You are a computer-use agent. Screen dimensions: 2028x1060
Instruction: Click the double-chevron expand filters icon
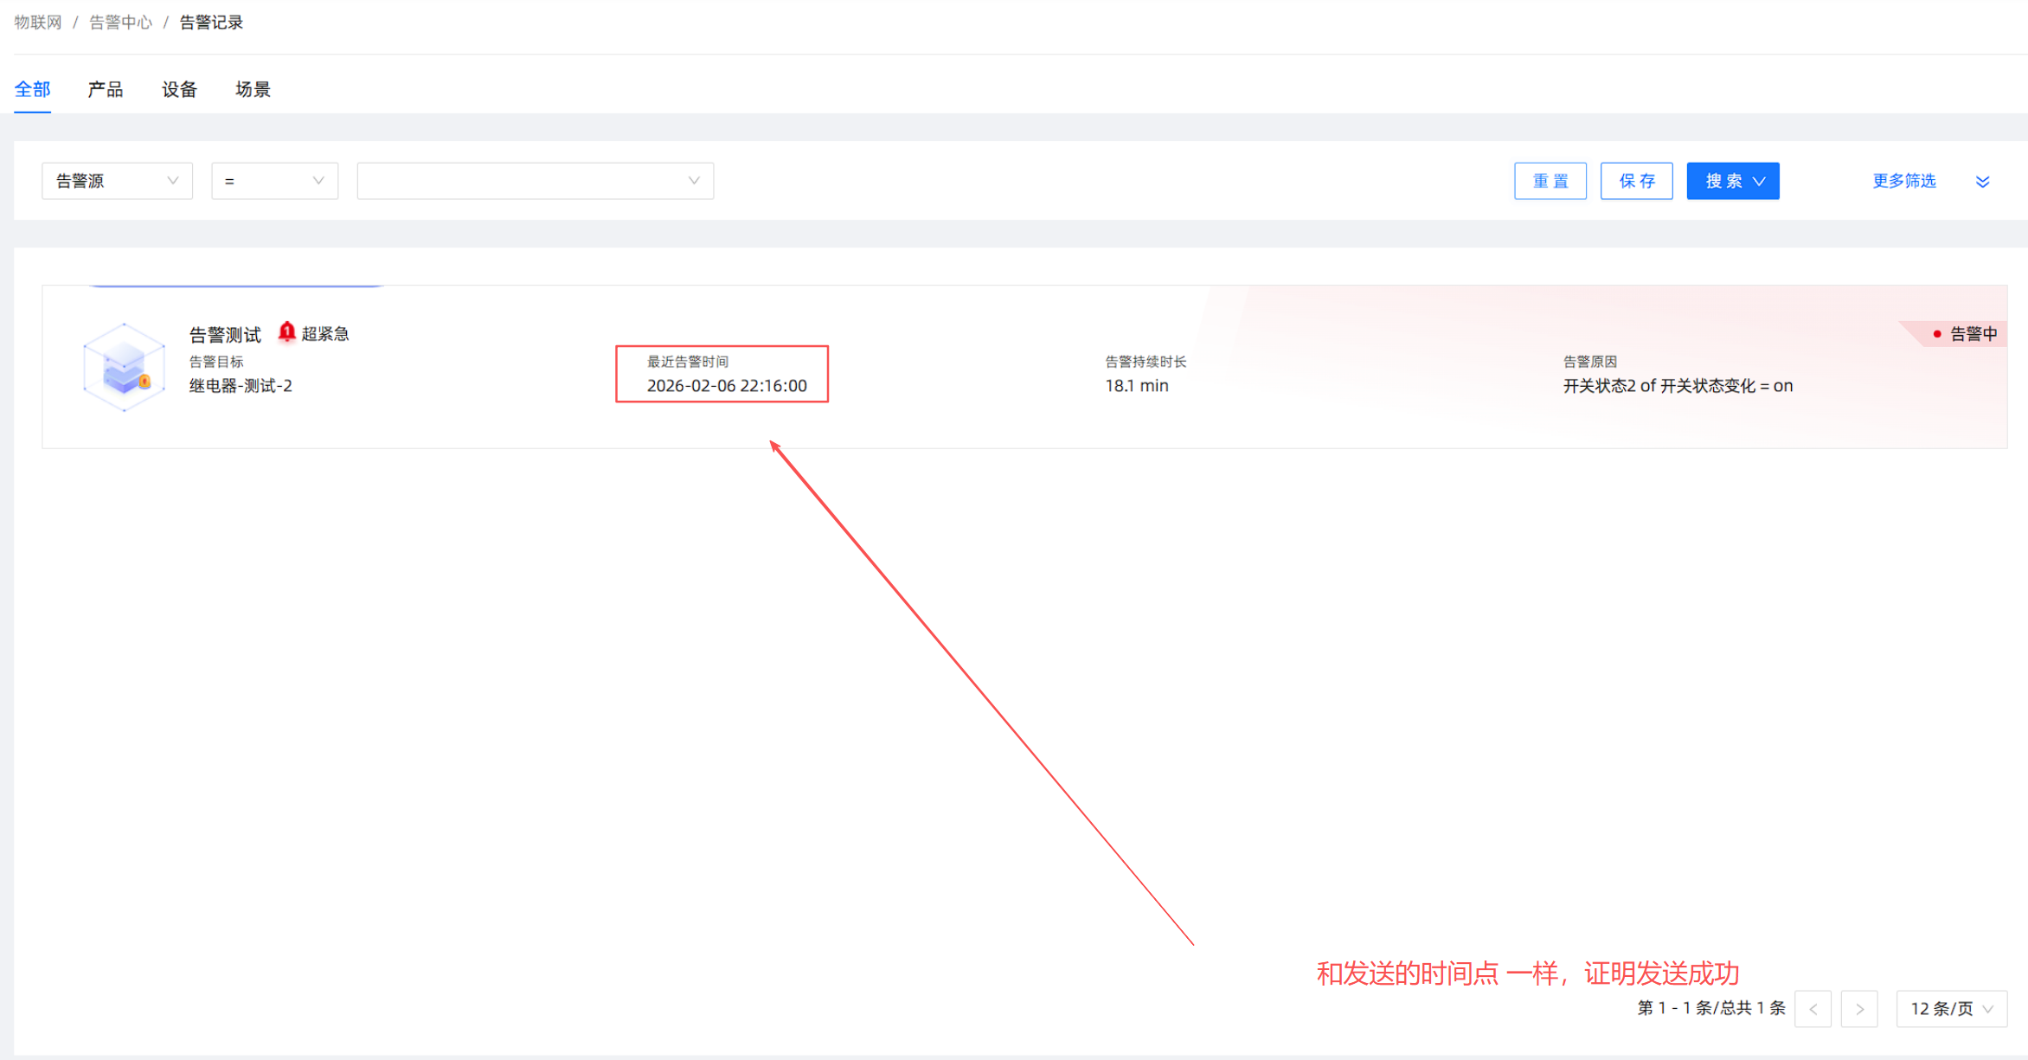click(1982, 182)
